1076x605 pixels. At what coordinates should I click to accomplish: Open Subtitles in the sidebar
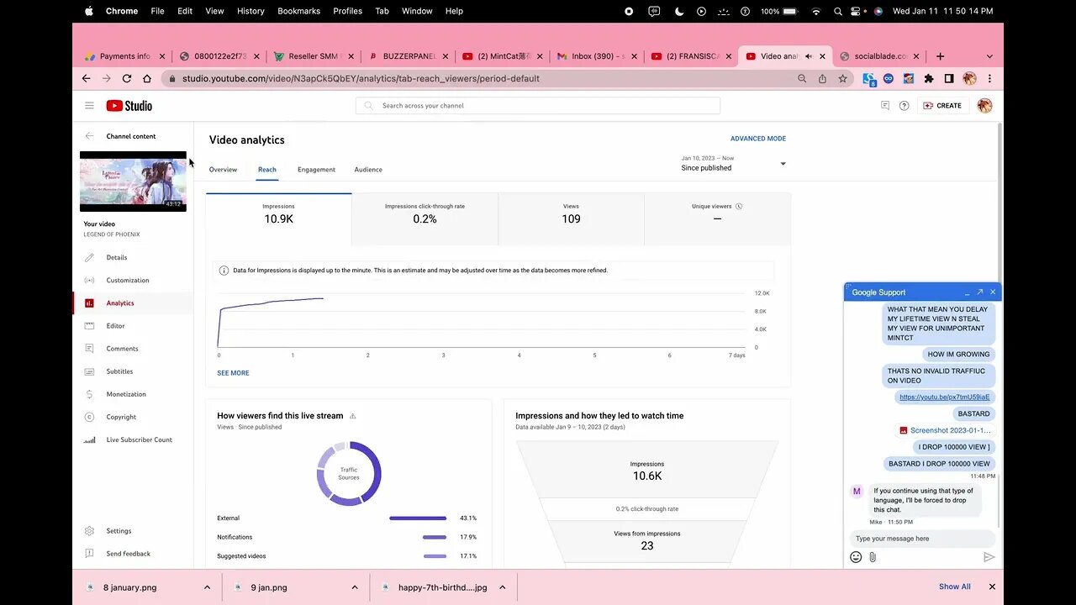[x=119, y=371]
